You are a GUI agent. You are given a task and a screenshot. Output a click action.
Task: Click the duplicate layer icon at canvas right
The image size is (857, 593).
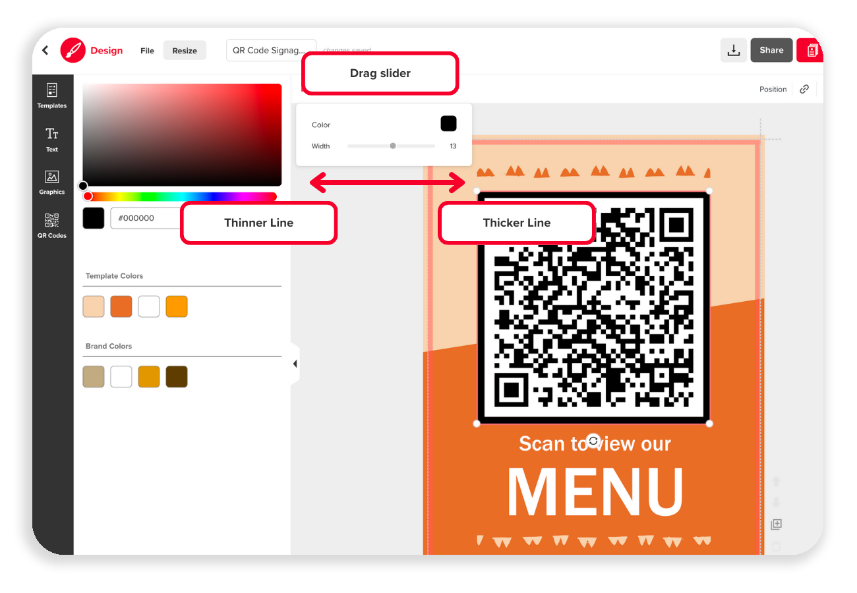pos(776,524)
